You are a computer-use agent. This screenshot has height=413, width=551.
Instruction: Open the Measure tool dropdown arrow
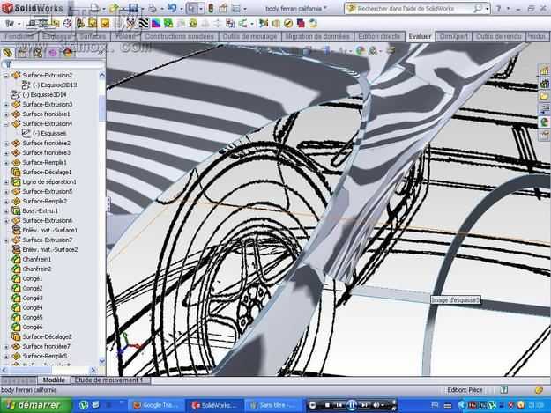19,24
